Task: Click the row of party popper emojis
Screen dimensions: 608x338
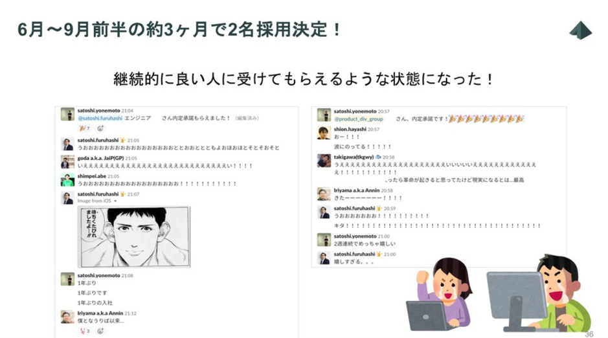Action: coord(486,118)
